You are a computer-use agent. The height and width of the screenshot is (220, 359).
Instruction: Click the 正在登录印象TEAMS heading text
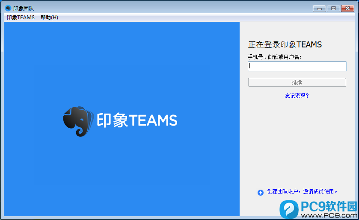pyautogui.click(x=285, y=44)
